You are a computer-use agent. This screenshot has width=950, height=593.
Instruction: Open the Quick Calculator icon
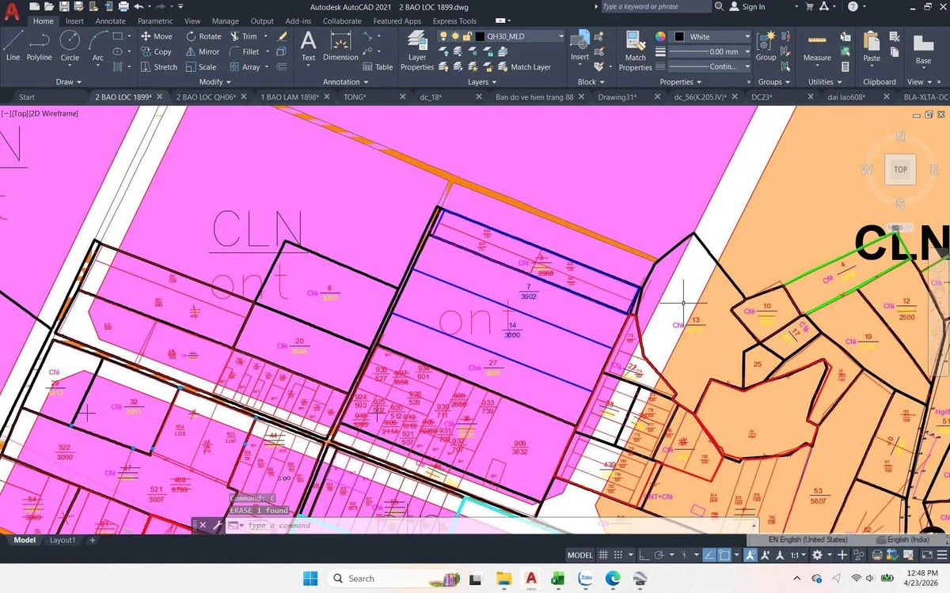[x=845, y=67]
